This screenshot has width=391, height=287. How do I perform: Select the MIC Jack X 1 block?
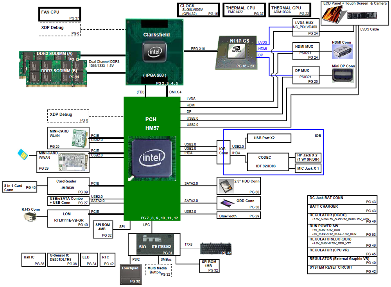click(308, 168)
